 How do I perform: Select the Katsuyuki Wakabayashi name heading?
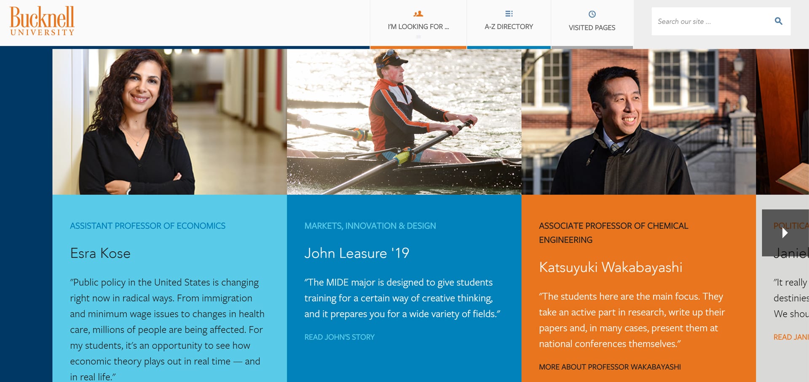coord(611,267)
